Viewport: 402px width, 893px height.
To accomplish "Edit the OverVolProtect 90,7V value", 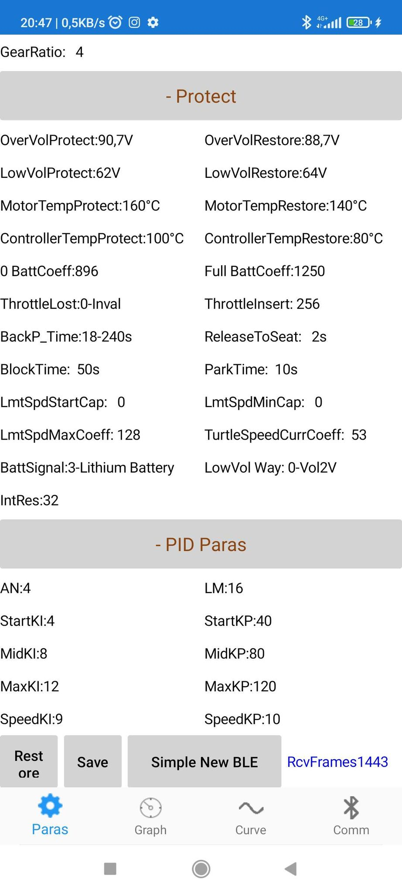I will tap(67, 140).
